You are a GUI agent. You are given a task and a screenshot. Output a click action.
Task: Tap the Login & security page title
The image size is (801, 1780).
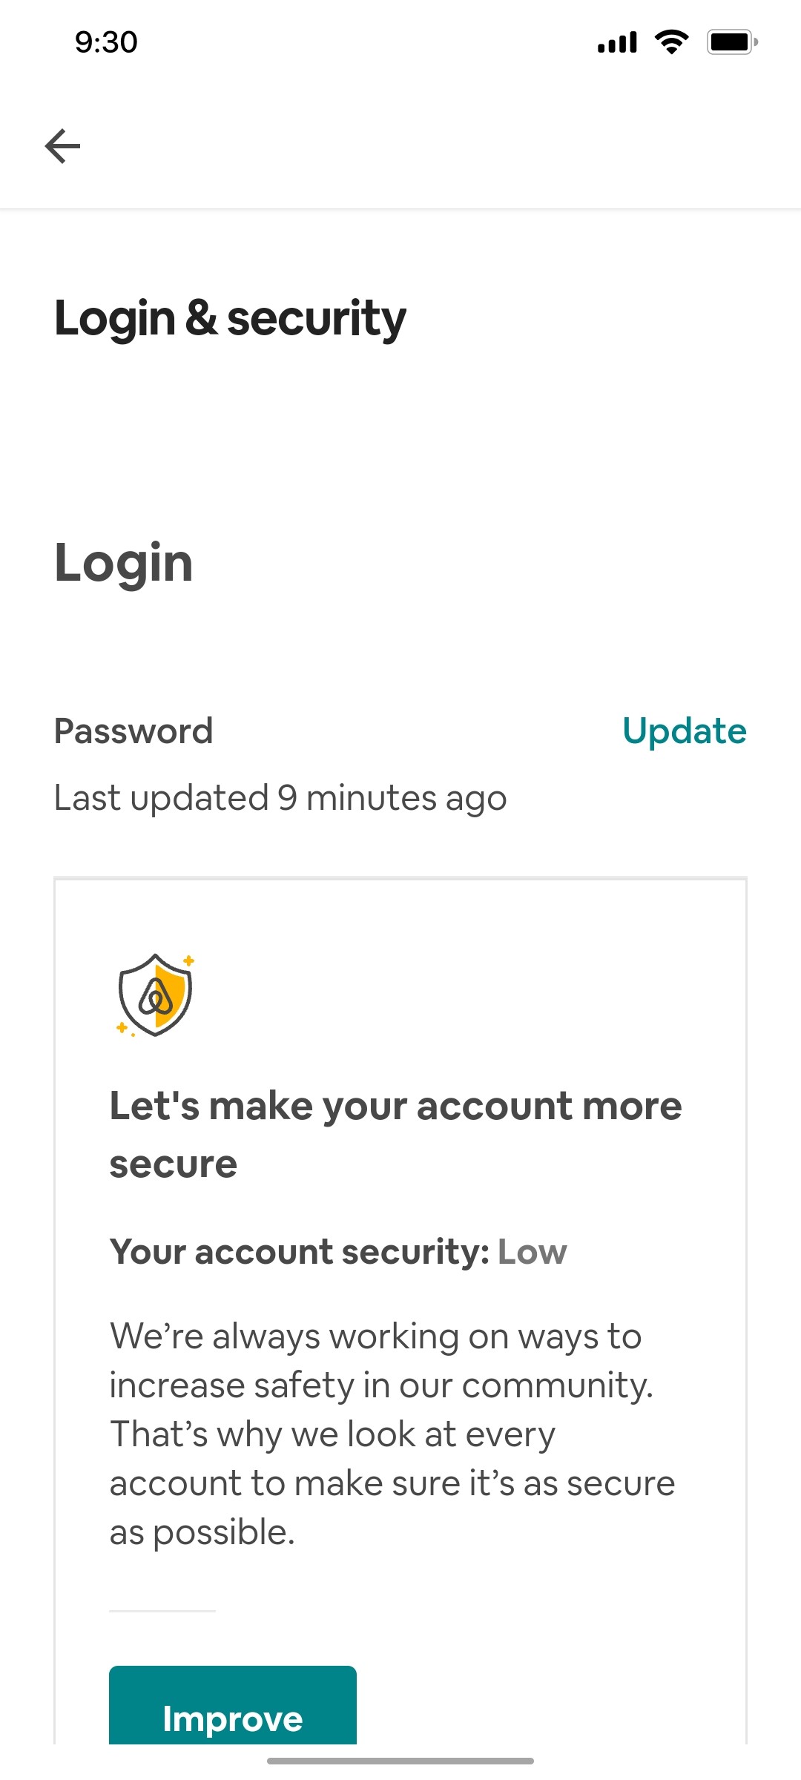coord(230,318)
